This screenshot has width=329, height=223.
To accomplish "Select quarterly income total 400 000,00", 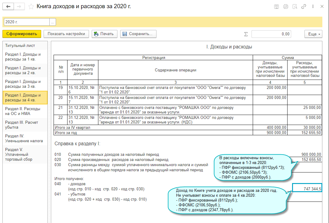I will point(270,128).
